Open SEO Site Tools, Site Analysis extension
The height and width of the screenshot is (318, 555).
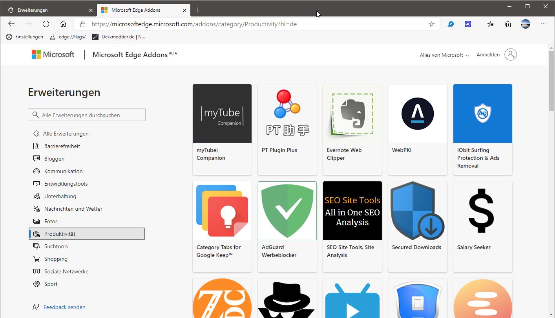[x=352, y=227]
